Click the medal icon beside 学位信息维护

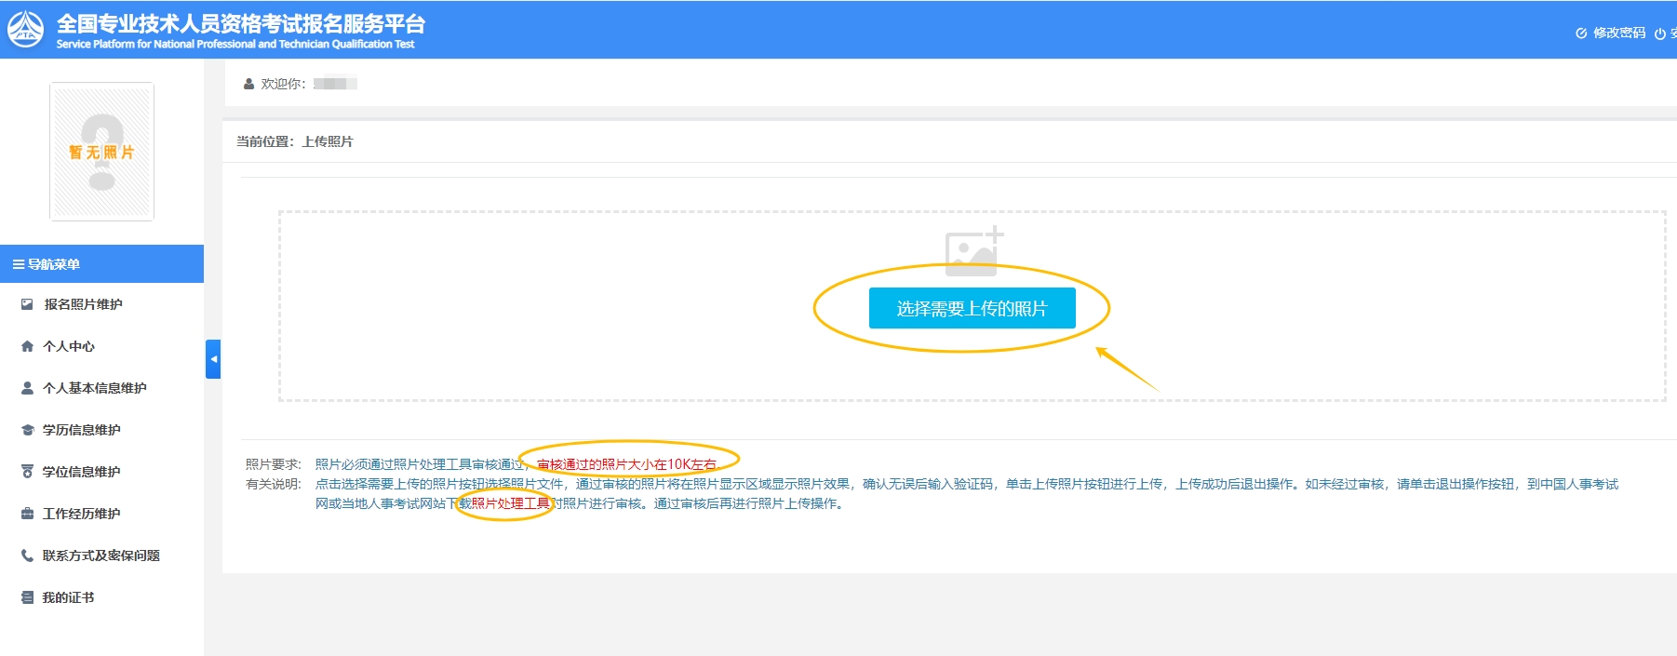(x=27, y=472)
